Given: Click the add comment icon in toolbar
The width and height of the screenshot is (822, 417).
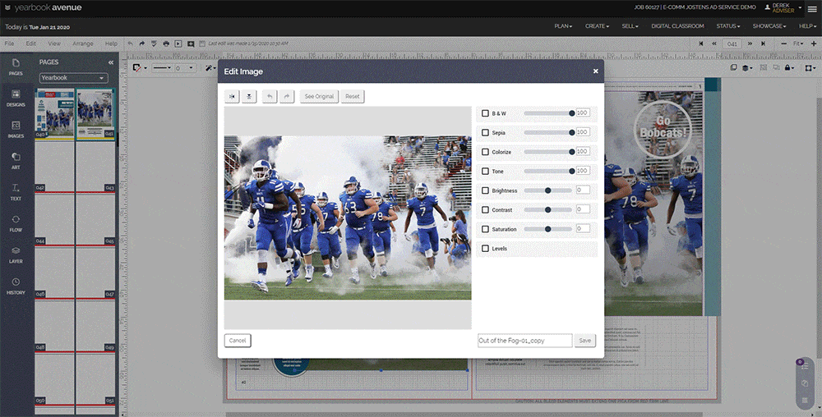Looking at the screenshot, I should point(191,44).
